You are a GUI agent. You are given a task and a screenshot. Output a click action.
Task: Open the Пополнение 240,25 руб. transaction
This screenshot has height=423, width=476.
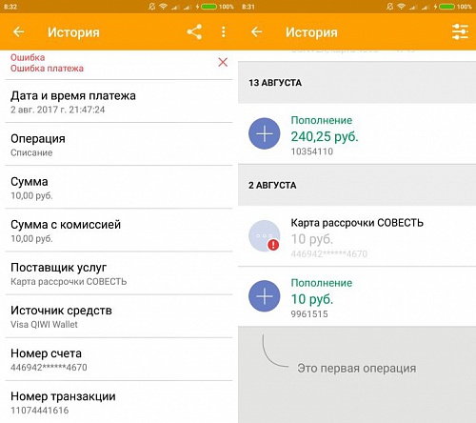pyautogui.click(x=357, y=133)
